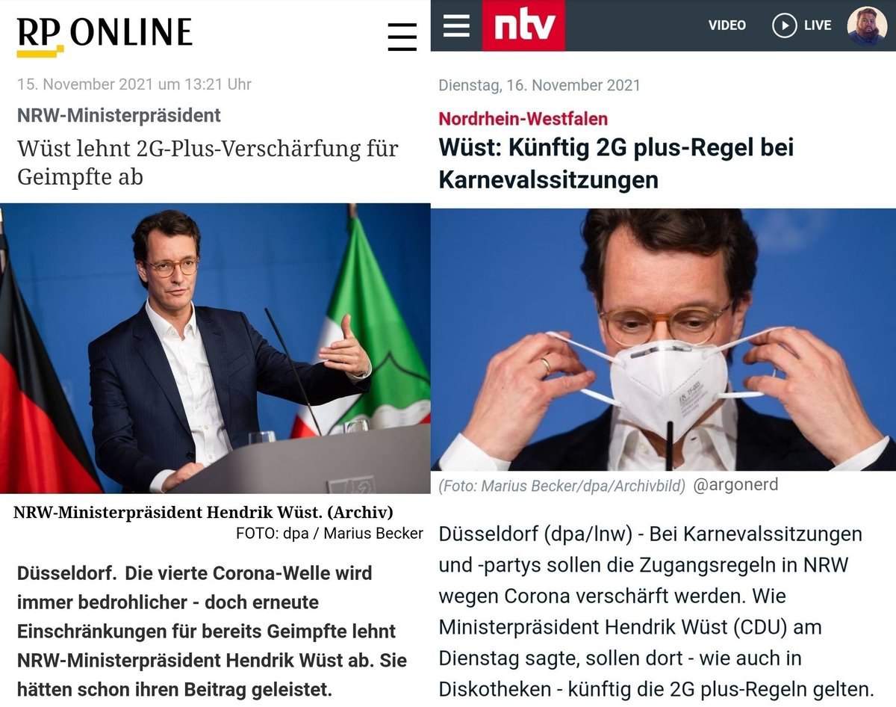This screenshot has width=896, height=707.
Task: Open headline about 2G plus-Regel bei Karnevalssitzungen
Action: pos(616,164)
